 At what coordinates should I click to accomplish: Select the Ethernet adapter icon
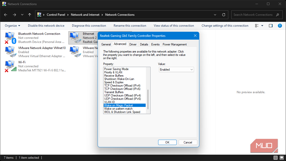75,38
